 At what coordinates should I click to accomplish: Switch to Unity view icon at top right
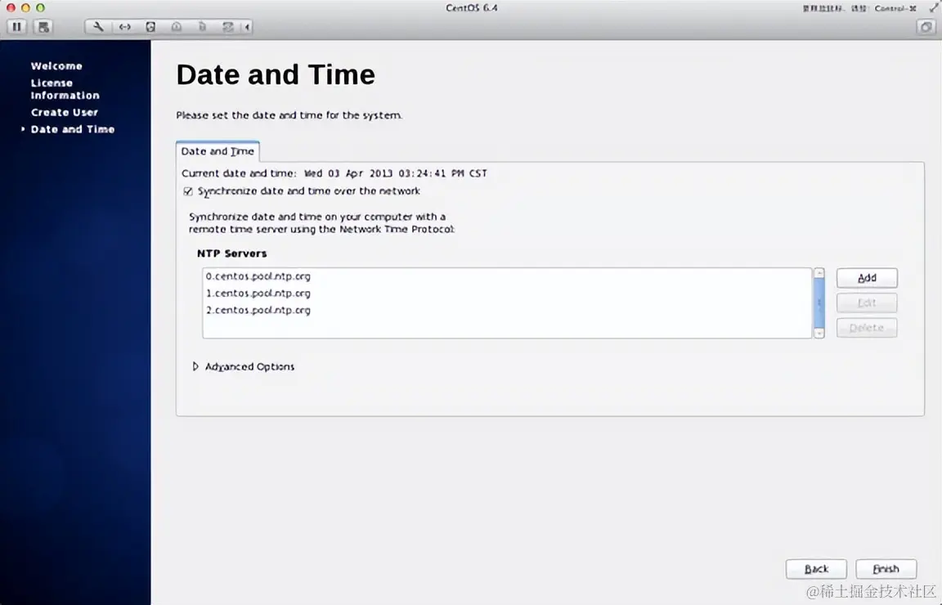[x=926, y=26]
